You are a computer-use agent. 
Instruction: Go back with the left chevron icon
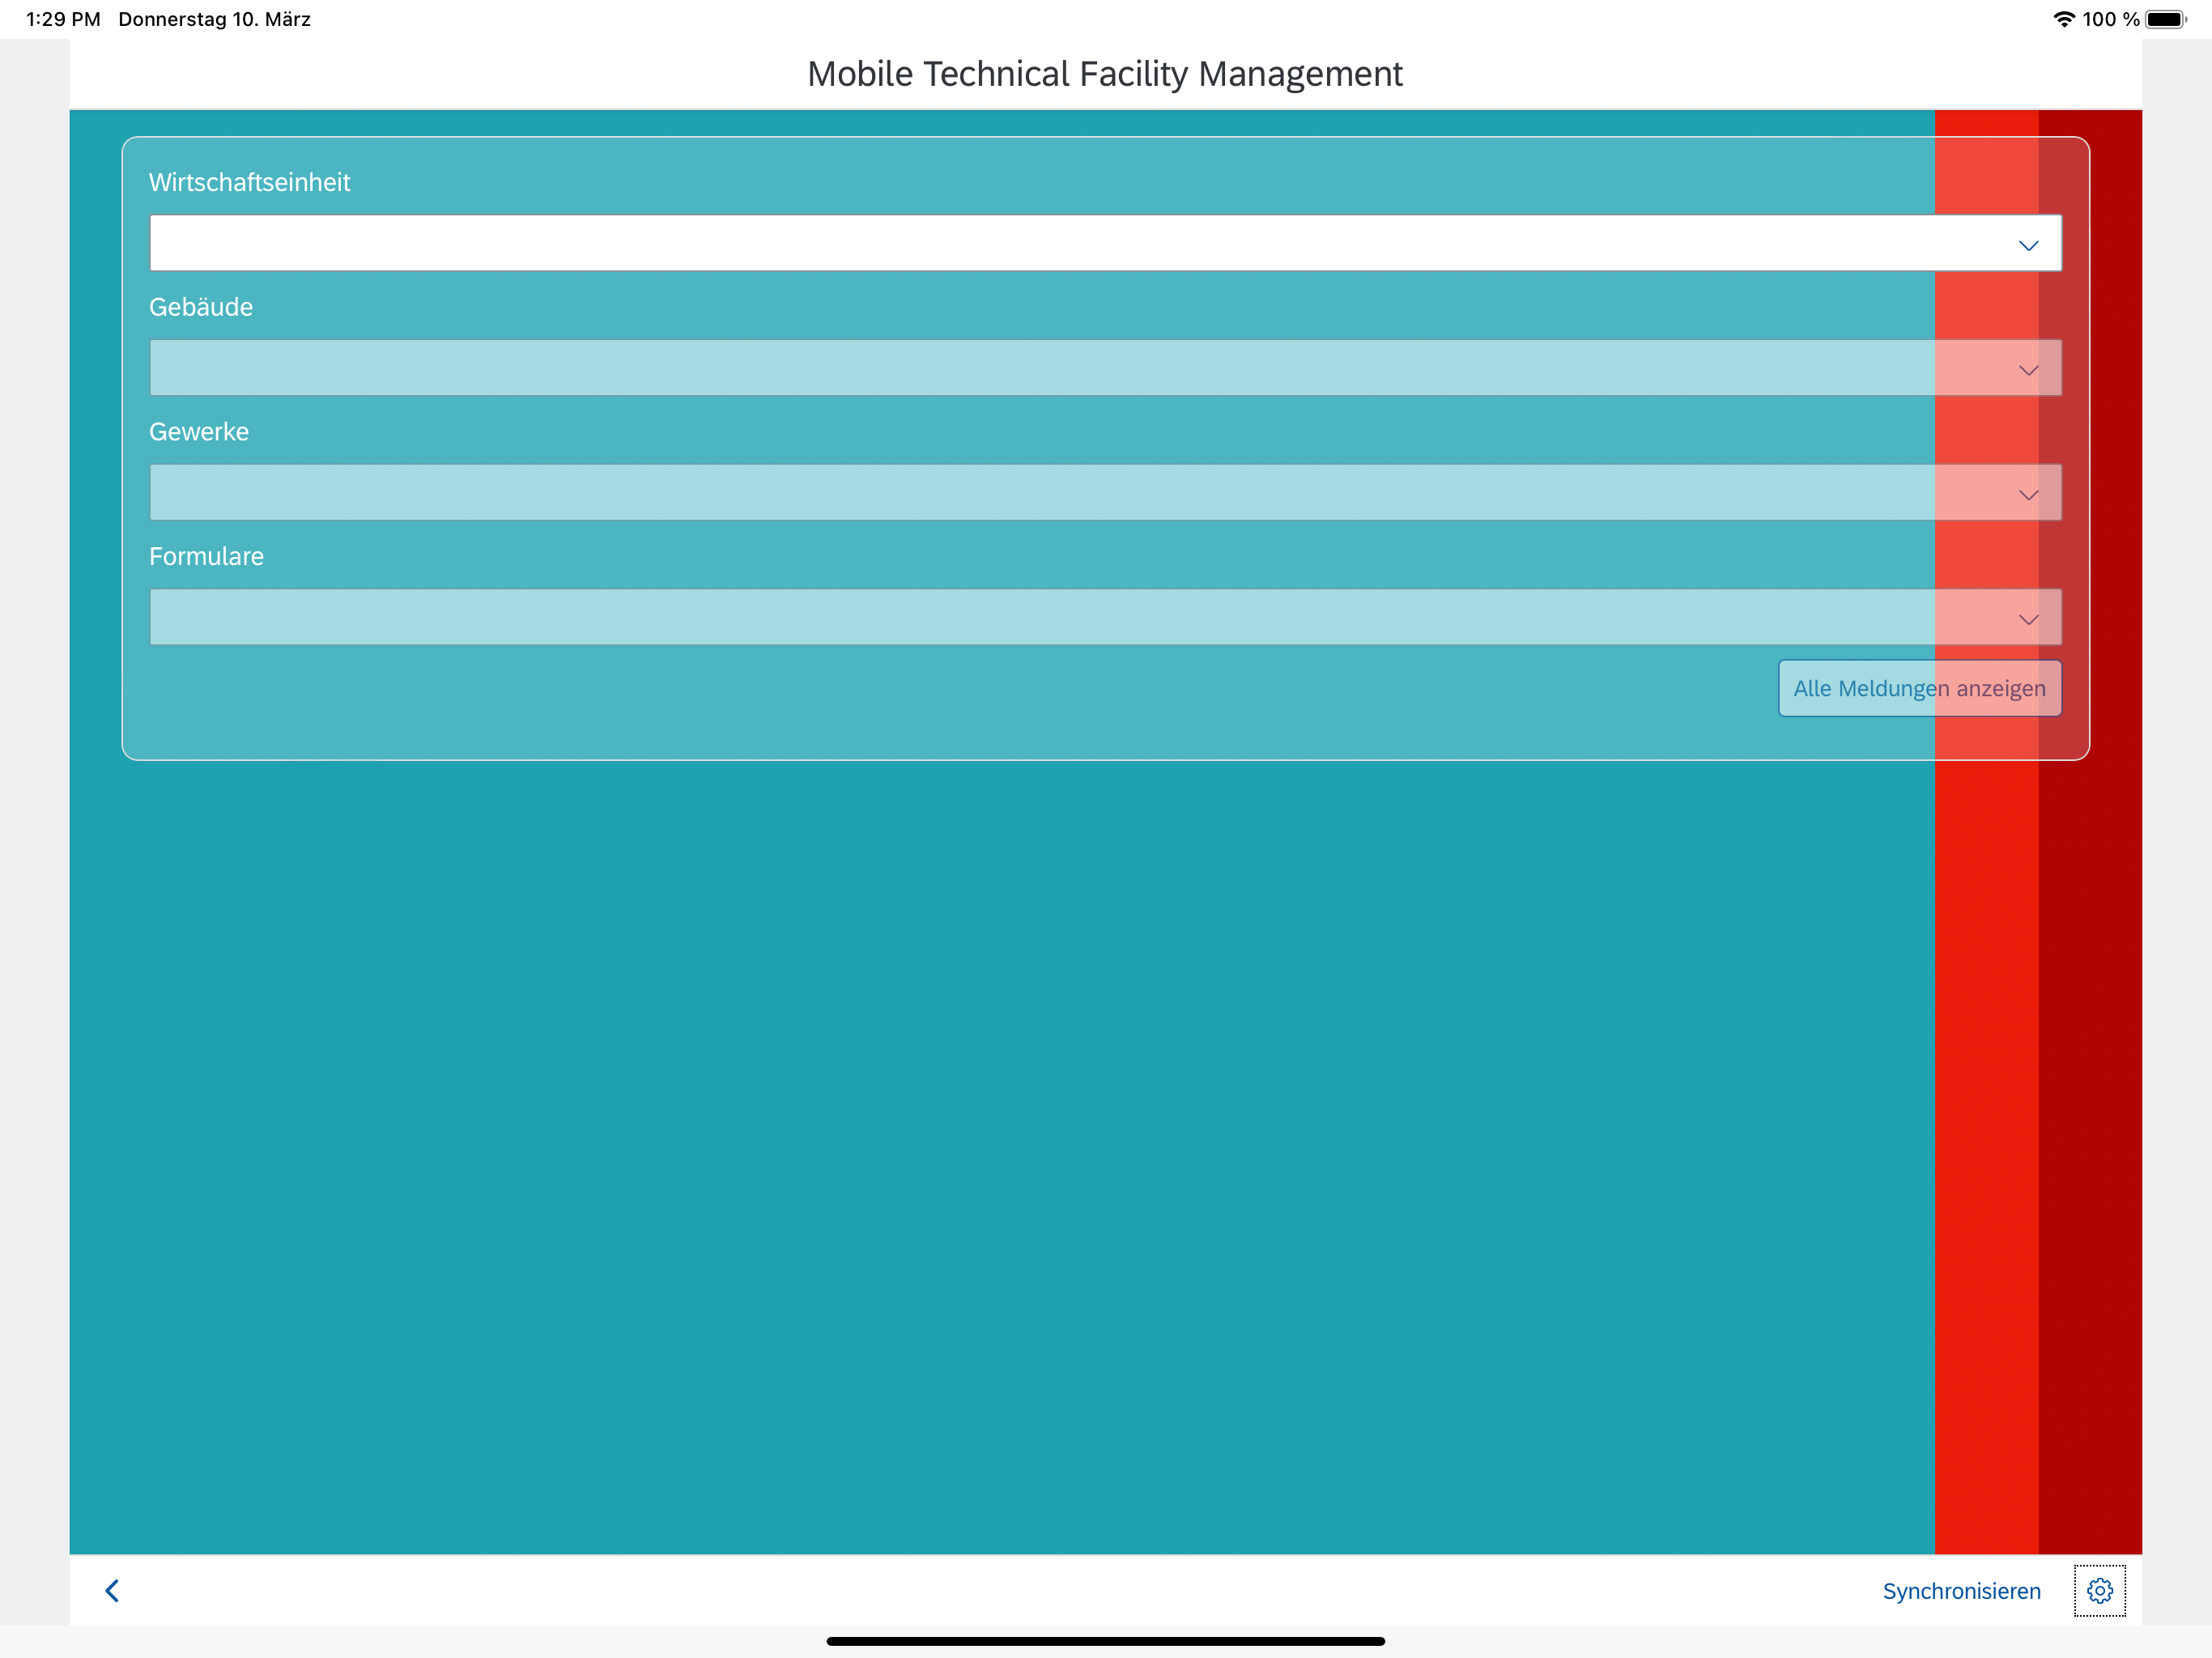point(112,1590)
